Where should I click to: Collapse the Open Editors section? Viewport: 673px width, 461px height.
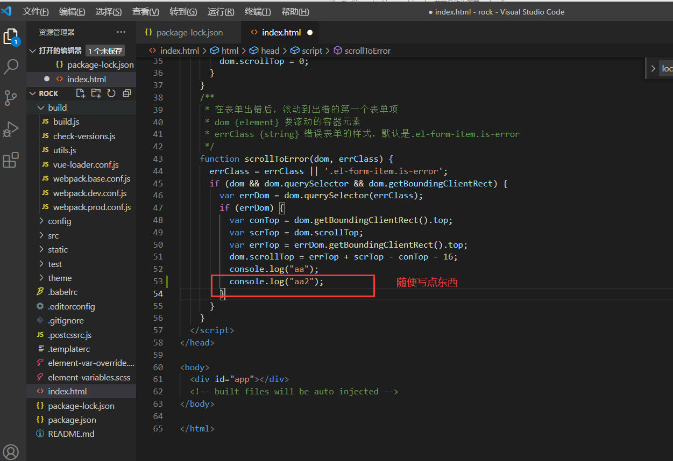click(x=33, y=51)
